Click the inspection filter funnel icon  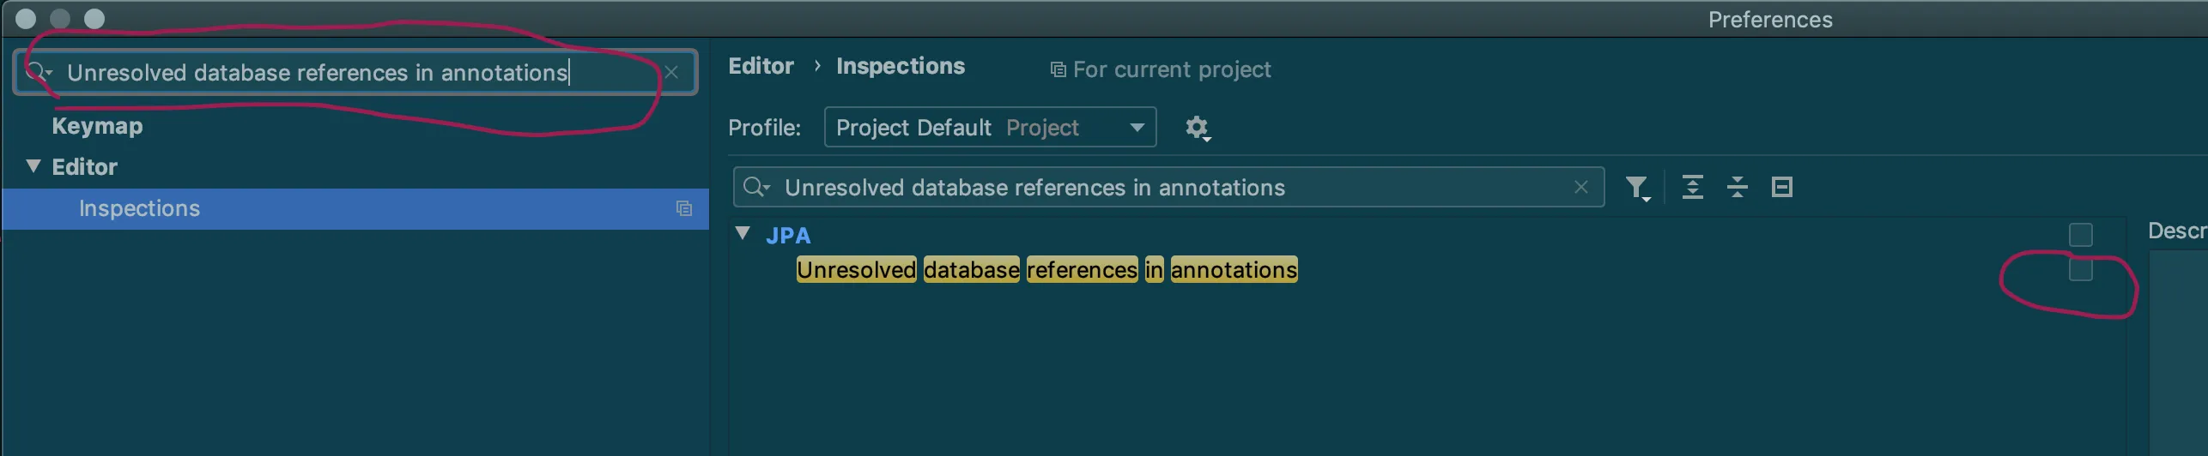pos(1636,188)
